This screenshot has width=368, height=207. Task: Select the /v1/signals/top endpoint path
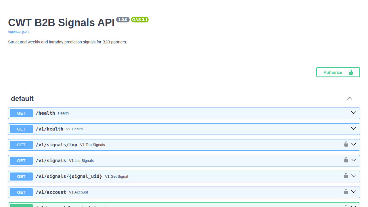56,145
